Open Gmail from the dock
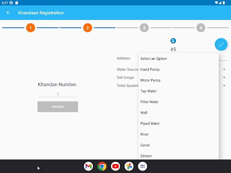 88,166
